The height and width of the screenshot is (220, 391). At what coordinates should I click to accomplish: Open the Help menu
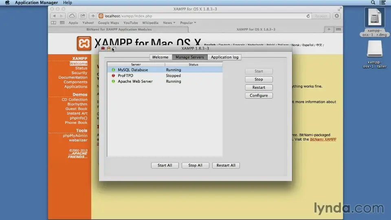click(67, 2)
